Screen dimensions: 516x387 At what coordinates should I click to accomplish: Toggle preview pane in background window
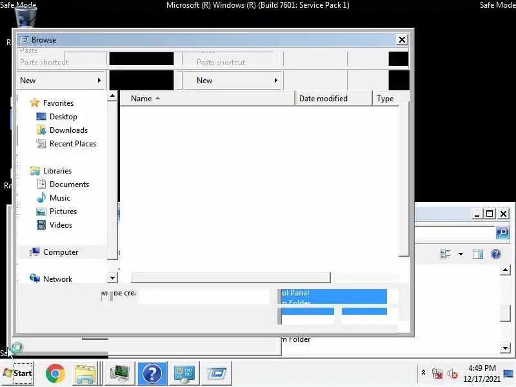click(478, 254)
